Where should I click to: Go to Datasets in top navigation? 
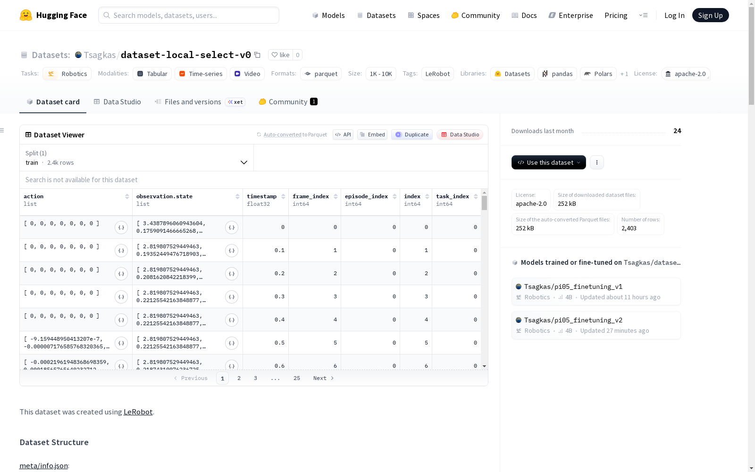click(x=376, y=15)
